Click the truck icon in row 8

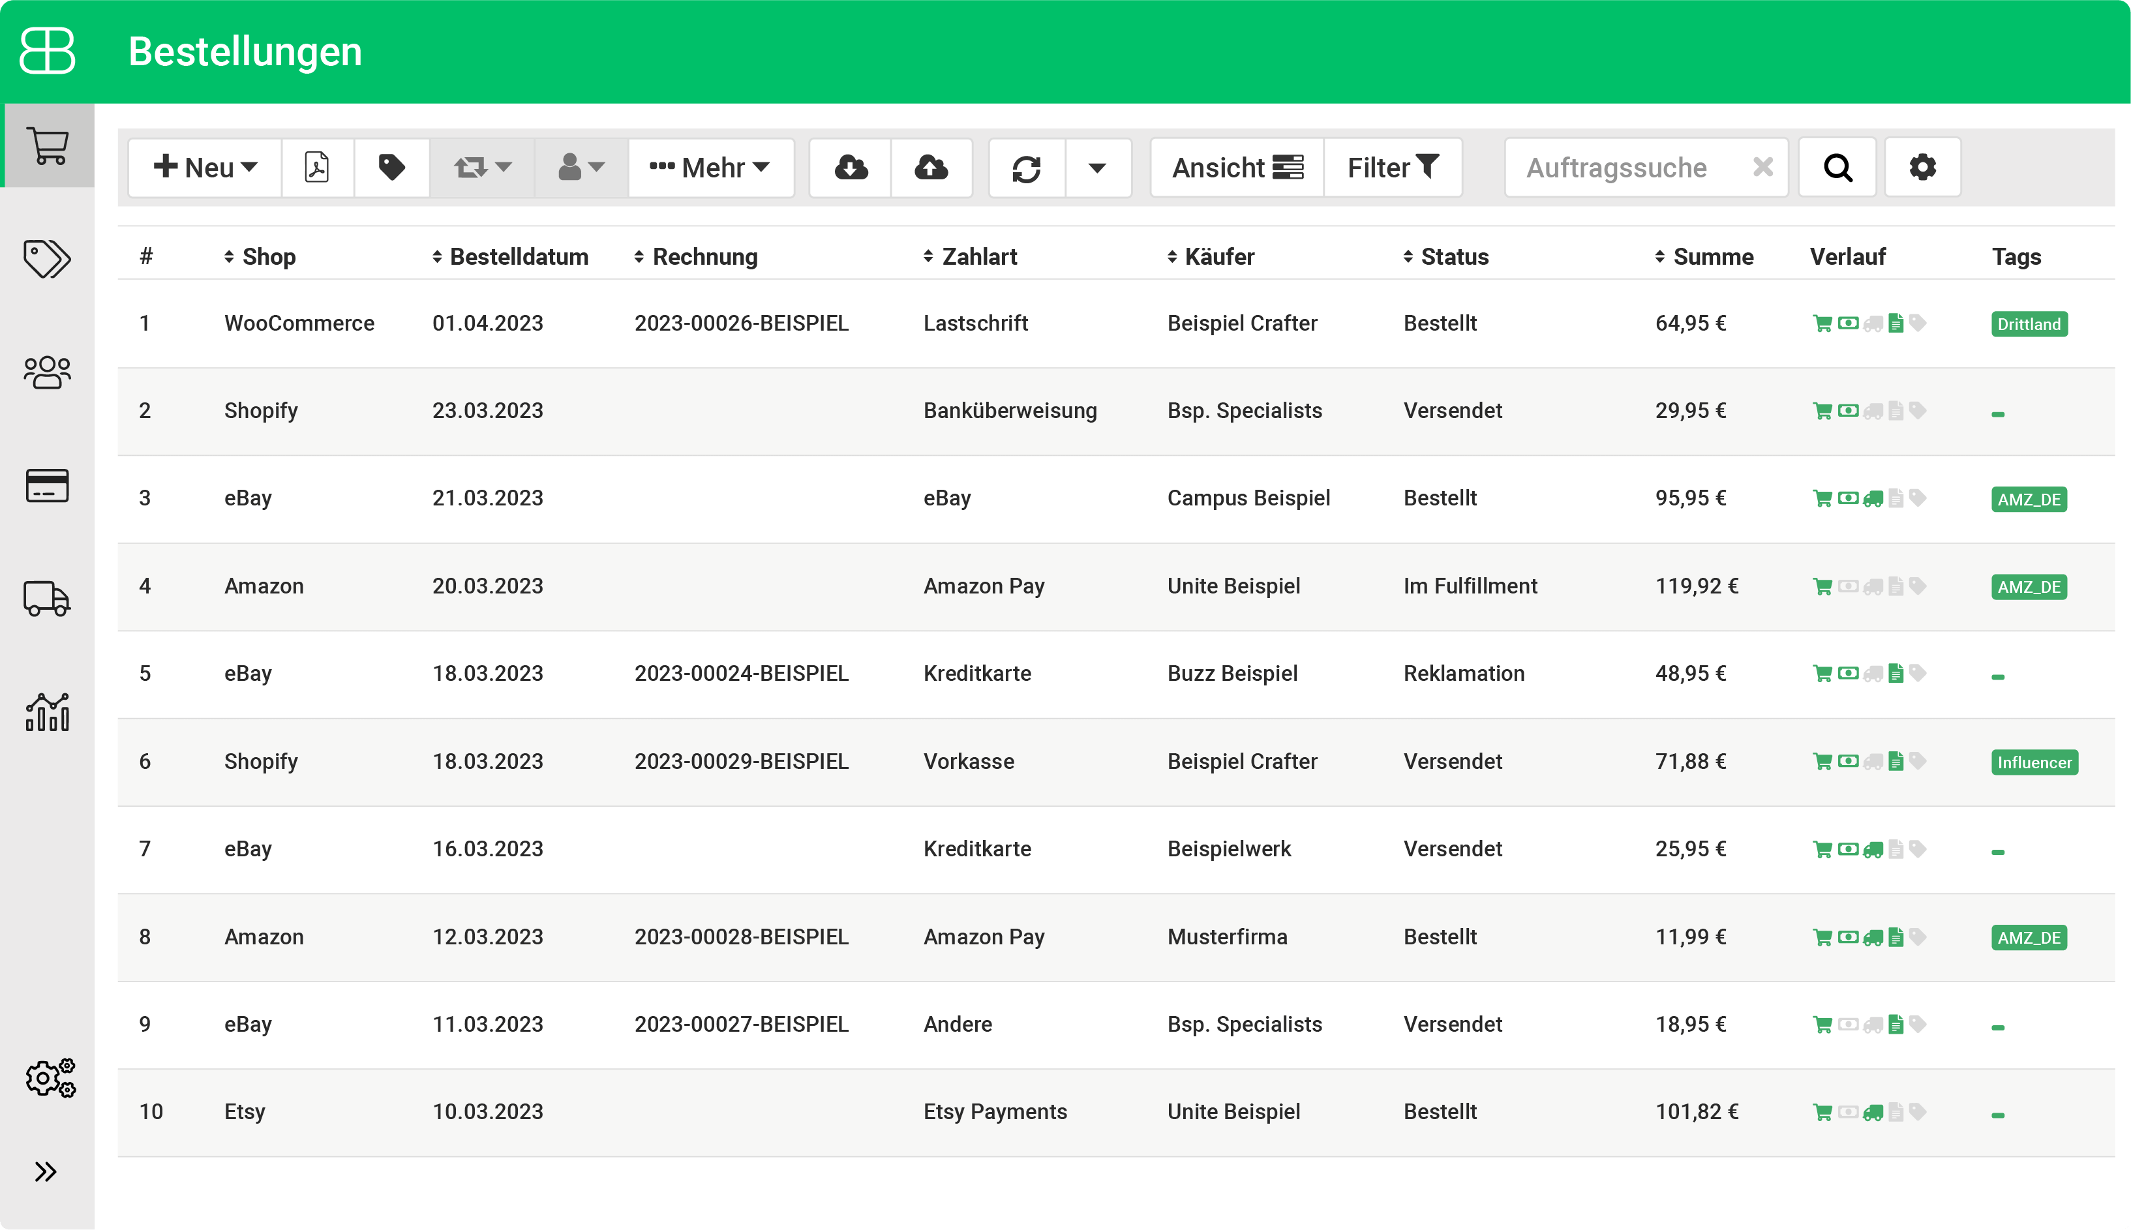click(x=1873, y=938)
